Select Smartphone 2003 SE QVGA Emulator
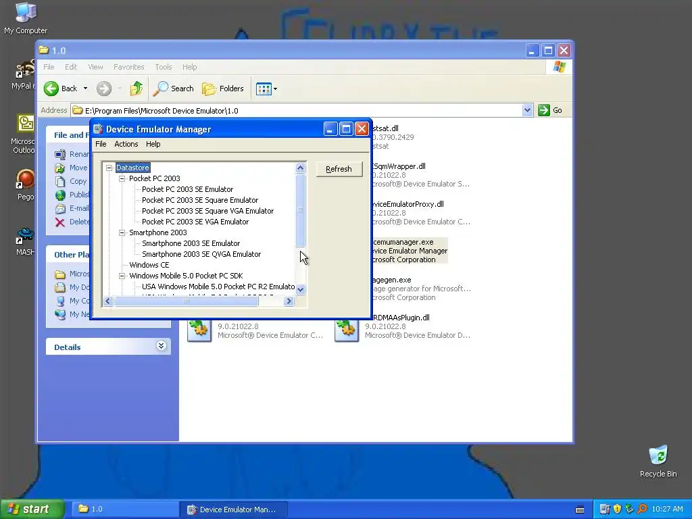692x519 pixels. (201, 254)
